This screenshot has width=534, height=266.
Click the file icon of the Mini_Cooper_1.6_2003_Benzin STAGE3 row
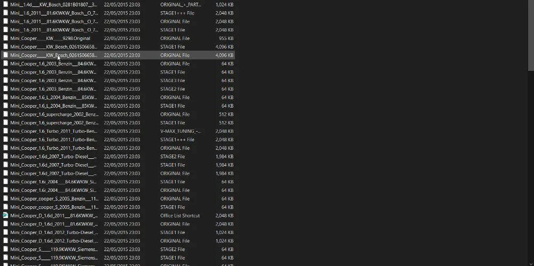[x=5, y=80]
